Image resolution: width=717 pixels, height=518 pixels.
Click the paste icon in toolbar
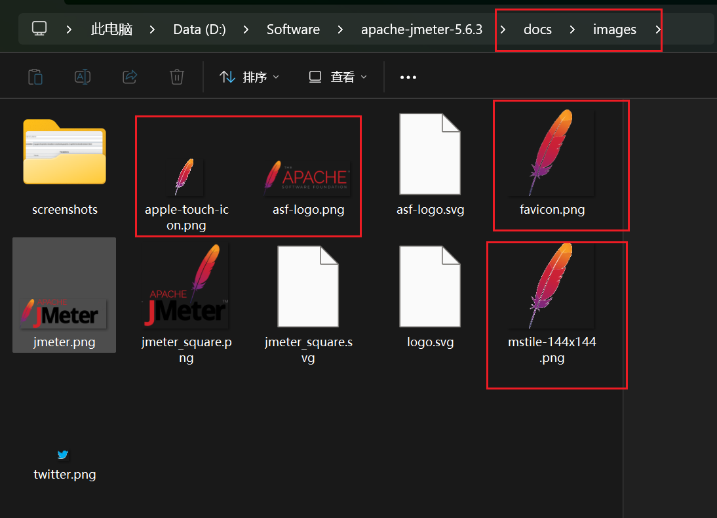[x=35, y=77]
